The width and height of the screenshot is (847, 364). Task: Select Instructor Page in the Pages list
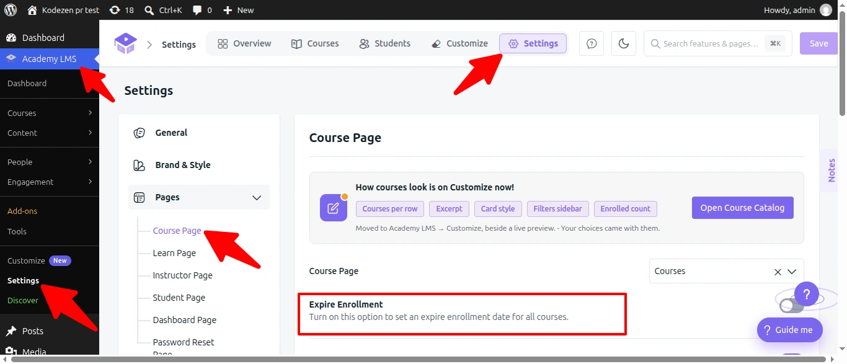pyautogui.click(x=182, y=275)
